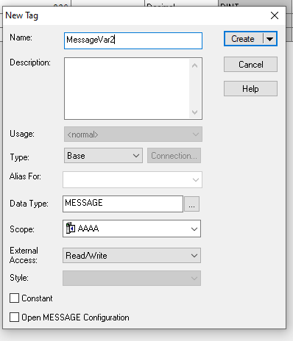Screen dimensions: 293x341
Task: Open the Type dropdown showing Base
Action: tap(103, 155)
